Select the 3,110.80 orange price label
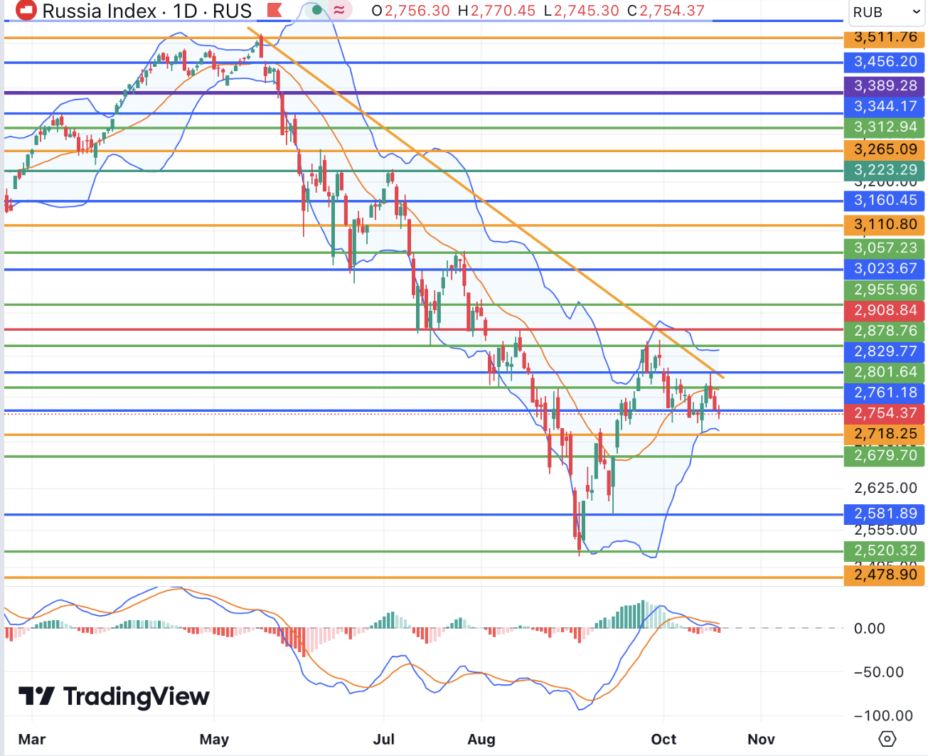This screenshot has width=928, height=756. [x=885, y=225]
